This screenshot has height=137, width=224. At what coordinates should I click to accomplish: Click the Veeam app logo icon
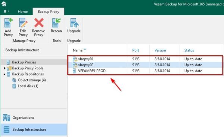click(x=4, y=4)
